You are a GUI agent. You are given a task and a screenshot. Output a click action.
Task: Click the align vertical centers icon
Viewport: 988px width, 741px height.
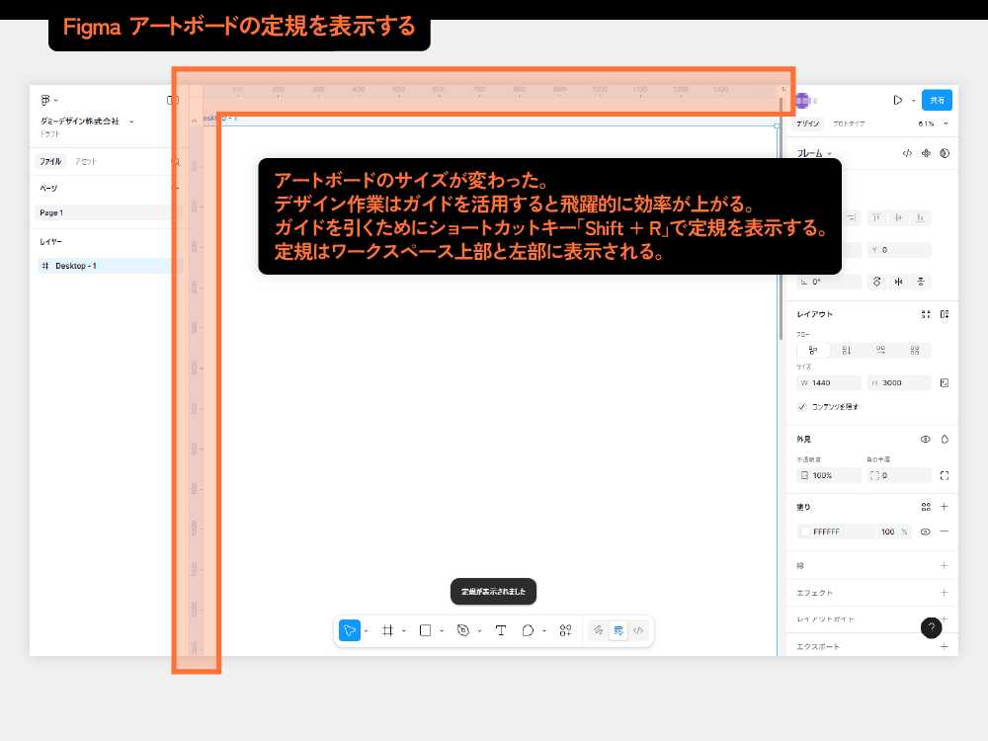(898, 218)
